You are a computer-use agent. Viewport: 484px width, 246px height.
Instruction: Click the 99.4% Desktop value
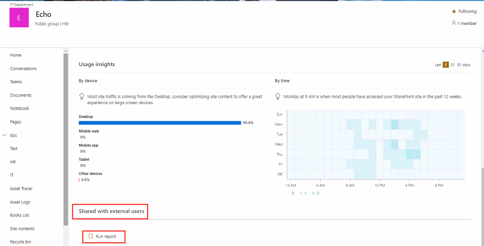248,123
